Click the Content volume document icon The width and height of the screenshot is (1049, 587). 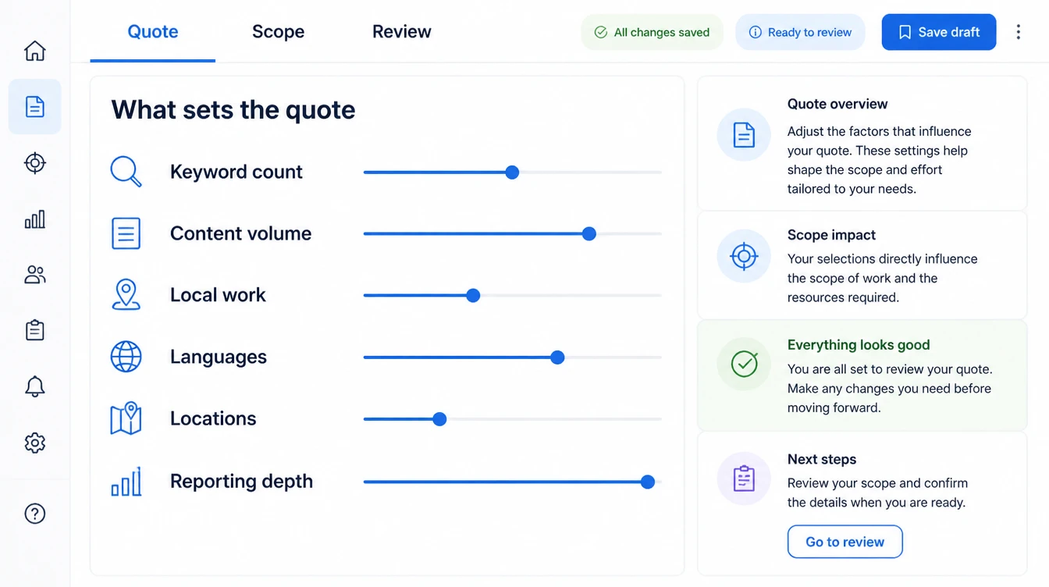click(126, 233)
